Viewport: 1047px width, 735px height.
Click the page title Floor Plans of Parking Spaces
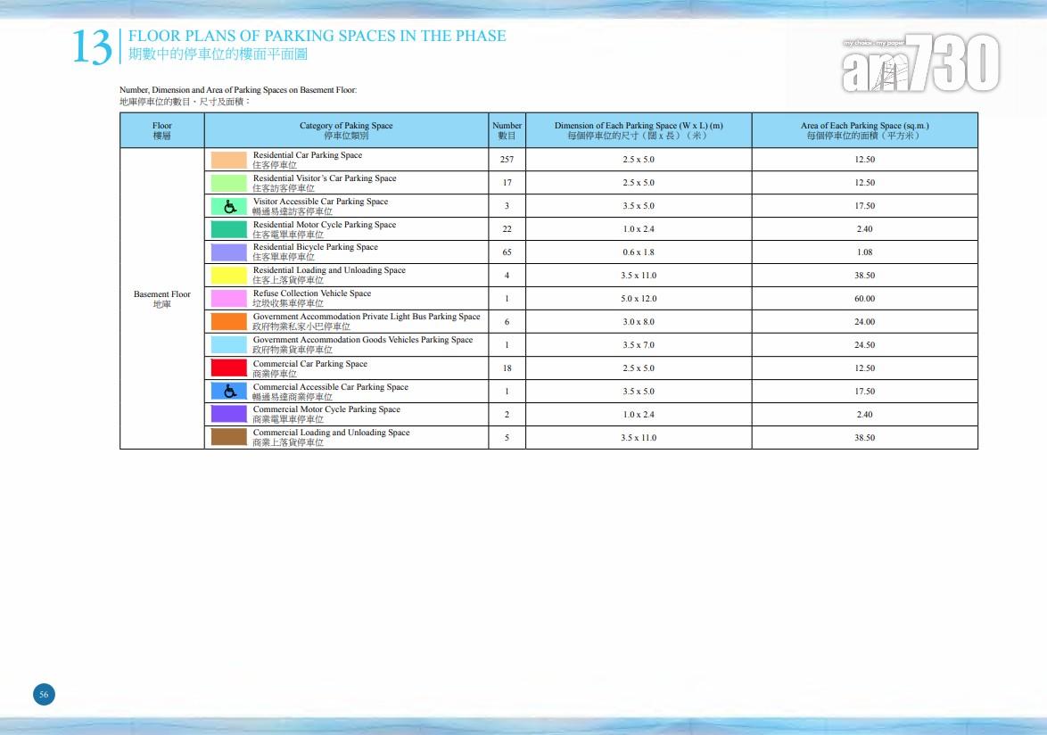click(317, 37)
